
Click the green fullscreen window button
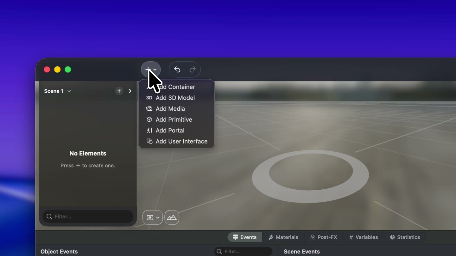click(68, 70)
